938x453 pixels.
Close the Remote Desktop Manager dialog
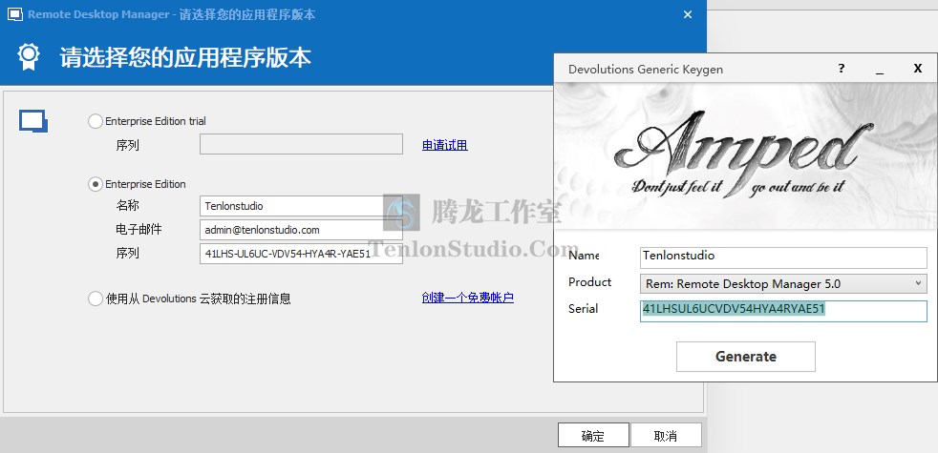coord(688,14)
